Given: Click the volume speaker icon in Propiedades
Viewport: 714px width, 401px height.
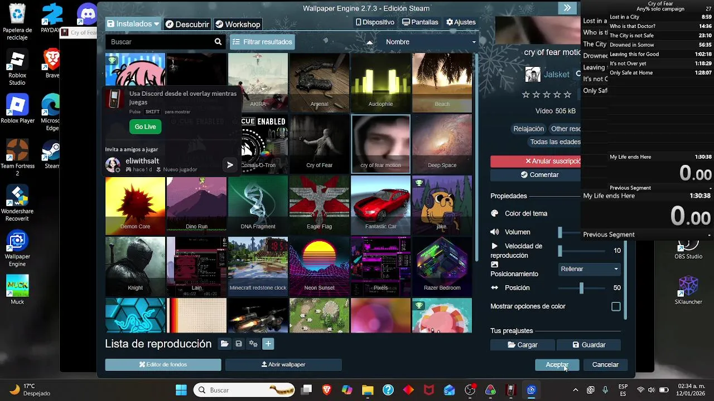Looking at the screenshot, I should [x=494, y=232].
